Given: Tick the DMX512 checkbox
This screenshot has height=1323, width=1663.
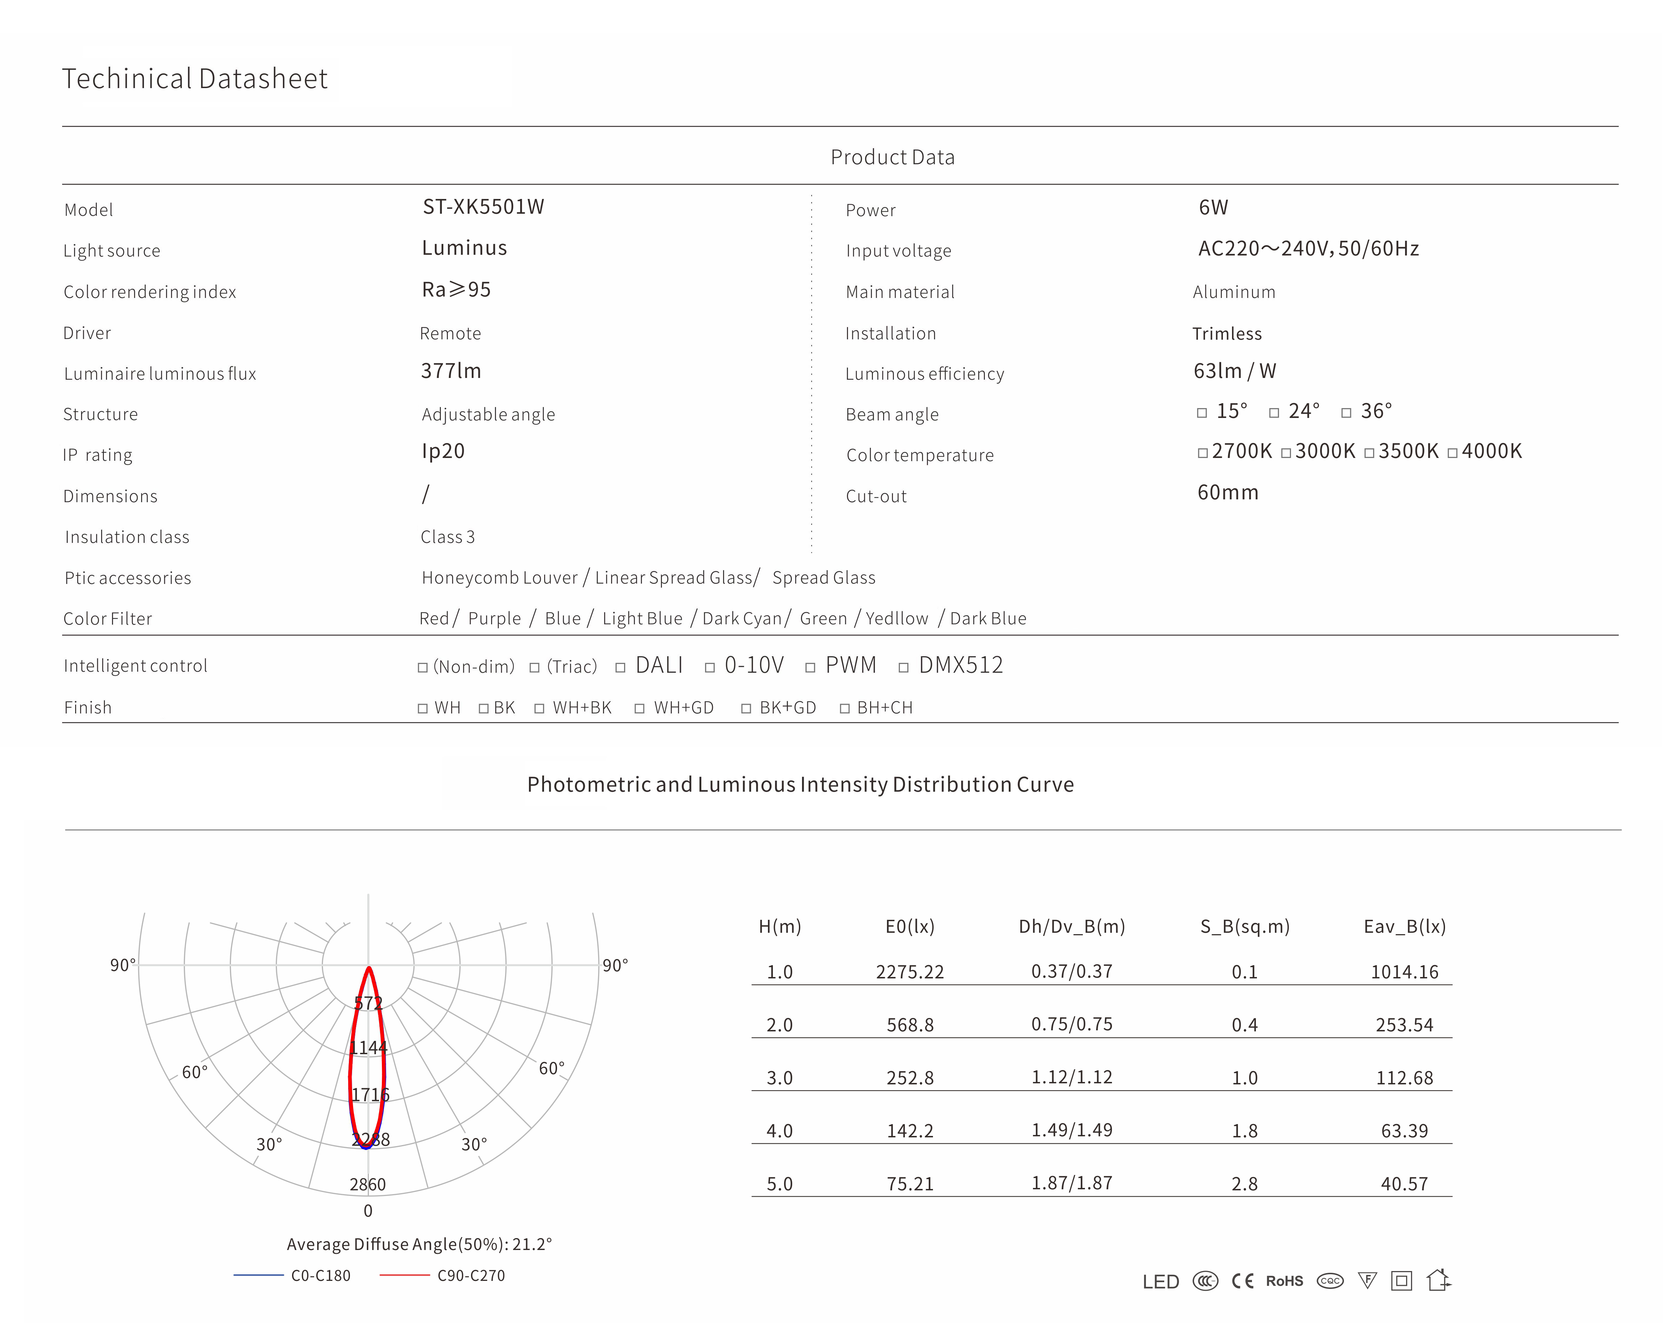Looking at the screenshot, I should (903, 668).
